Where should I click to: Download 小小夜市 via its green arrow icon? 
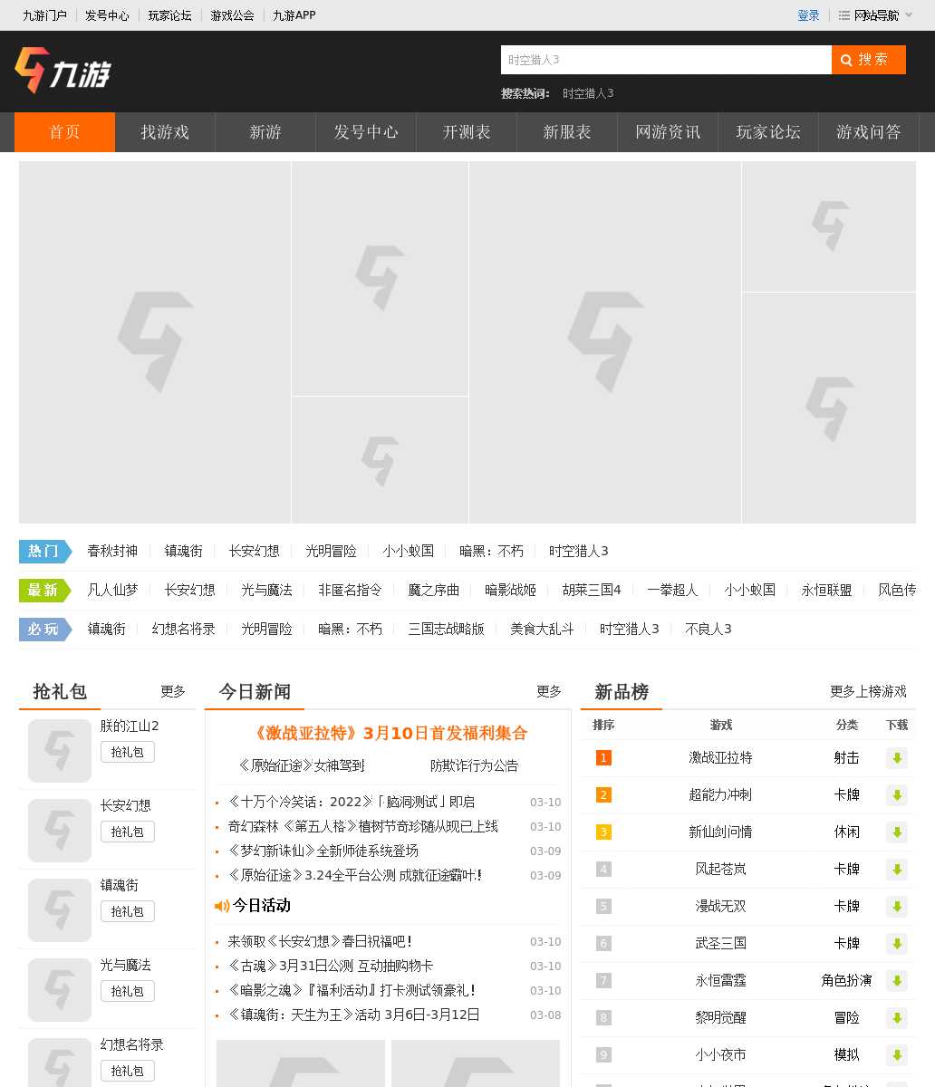[897, 1055]
